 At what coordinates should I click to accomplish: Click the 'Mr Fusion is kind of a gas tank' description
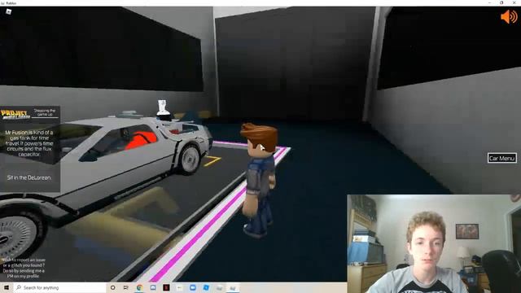pos(29,143)
